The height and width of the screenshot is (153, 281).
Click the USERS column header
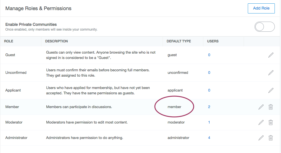(x=213, y=41)
